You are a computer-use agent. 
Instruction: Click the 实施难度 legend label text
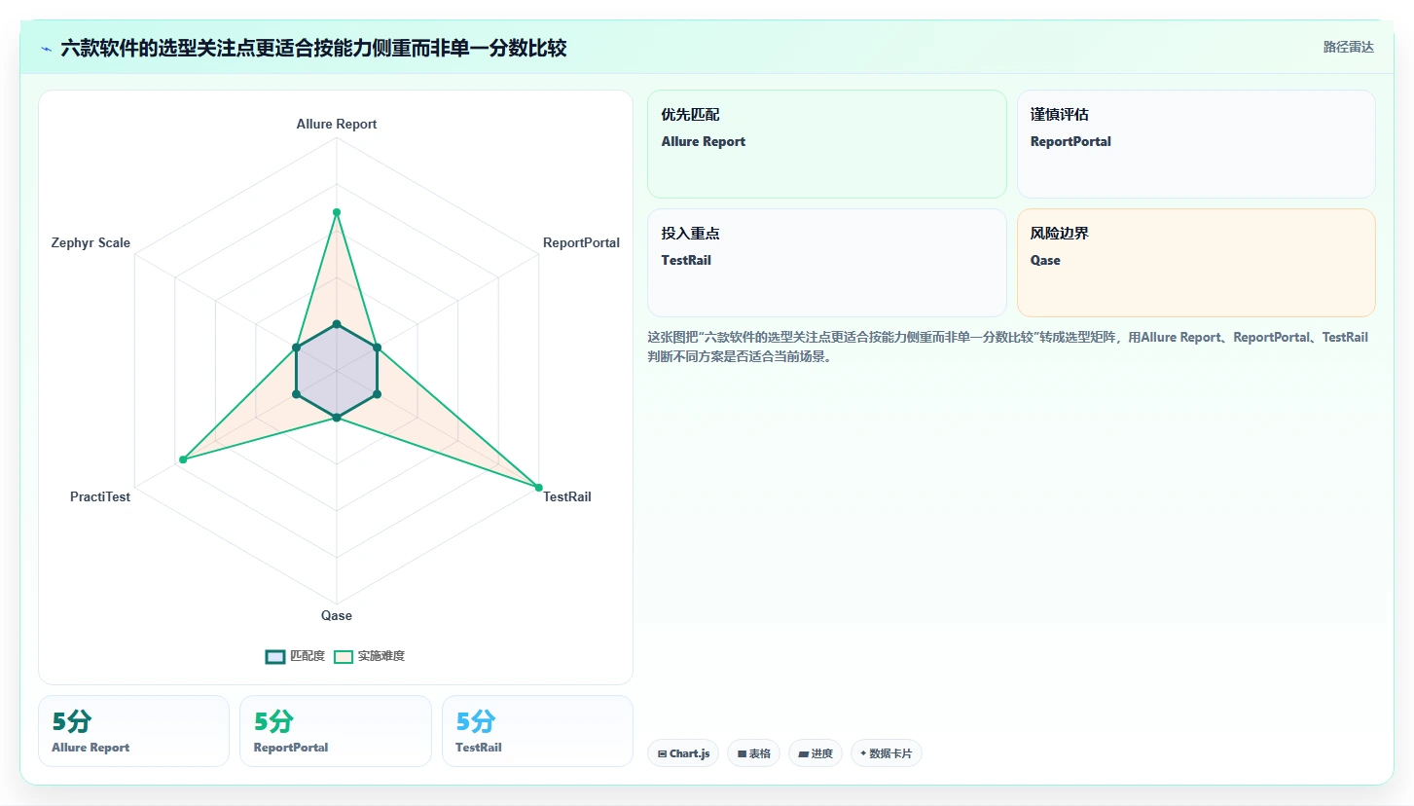click(x=381, y=656)
